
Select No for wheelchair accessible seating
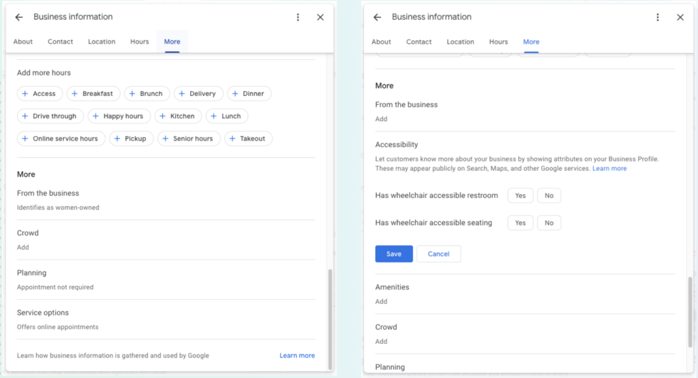(x=549, y=223)
